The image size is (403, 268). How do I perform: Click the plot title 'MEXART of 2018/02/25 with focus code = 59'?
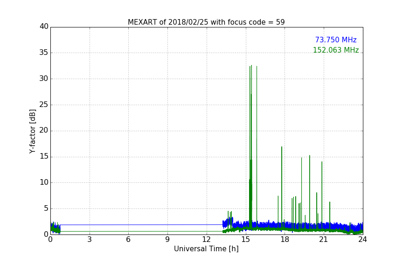[206, 22]
